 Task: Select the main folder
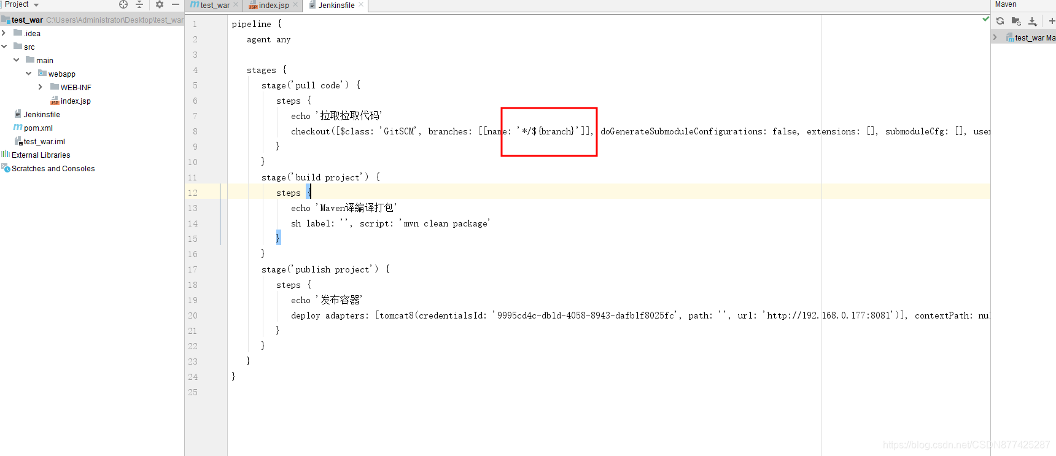[x=40, y=61]
